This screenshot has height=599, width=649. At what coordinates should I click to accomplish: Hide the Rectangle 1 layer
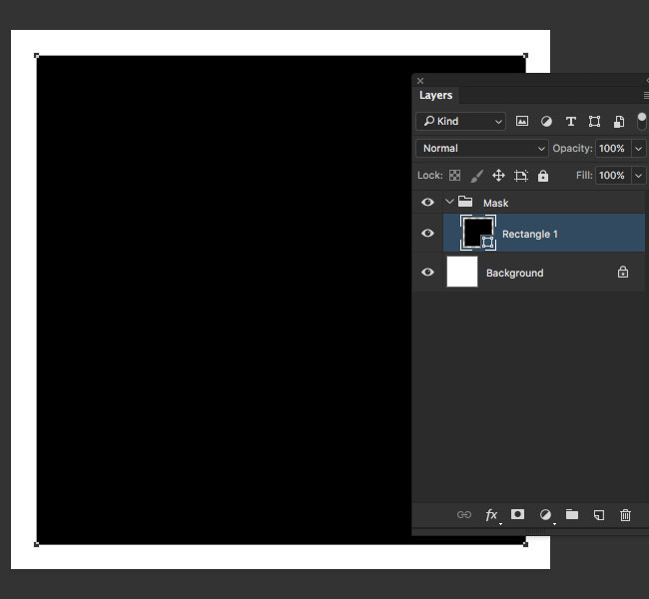point(427,233)
